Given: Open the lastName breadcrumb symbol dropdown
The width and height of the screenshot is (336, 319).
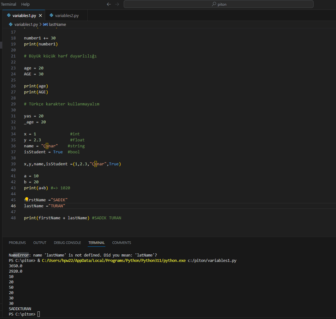Looking at the screenshot, I should pos(57,24).
